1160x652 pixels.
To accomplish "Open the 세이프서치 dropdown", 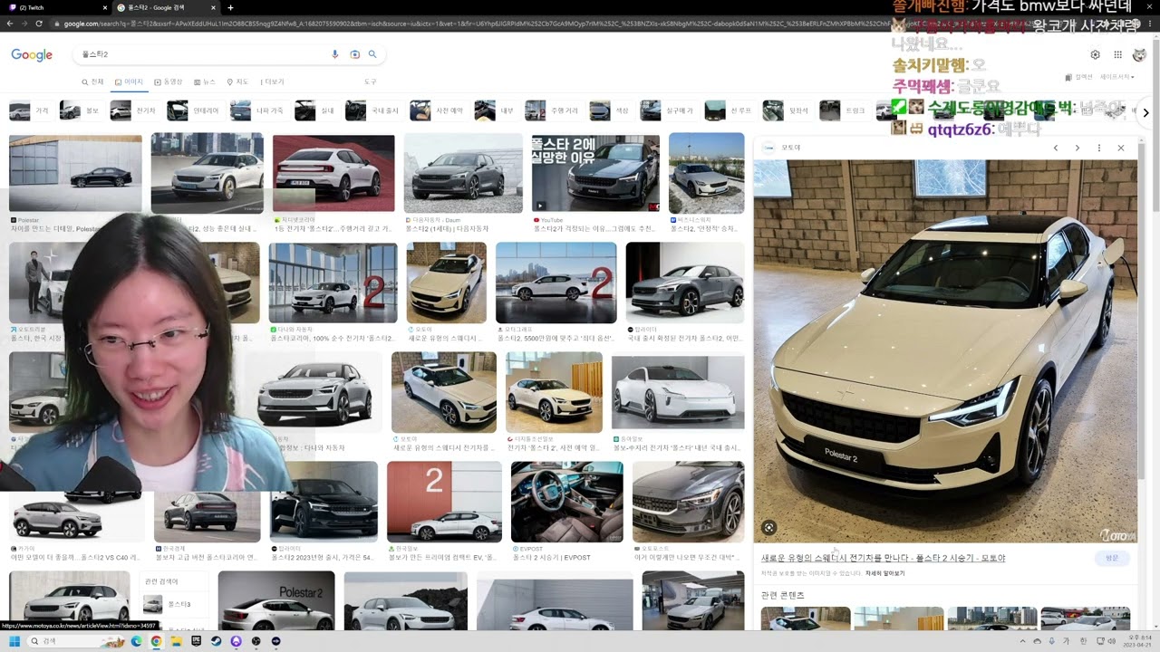I will pos(1117,77).
